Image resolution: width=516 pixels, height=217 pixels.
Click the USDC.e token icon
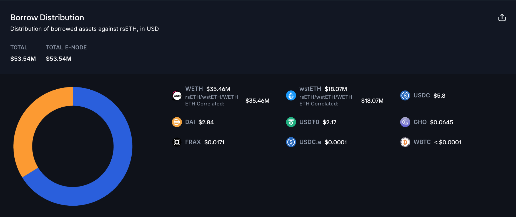pyautogui.click(x=291, y=142)
